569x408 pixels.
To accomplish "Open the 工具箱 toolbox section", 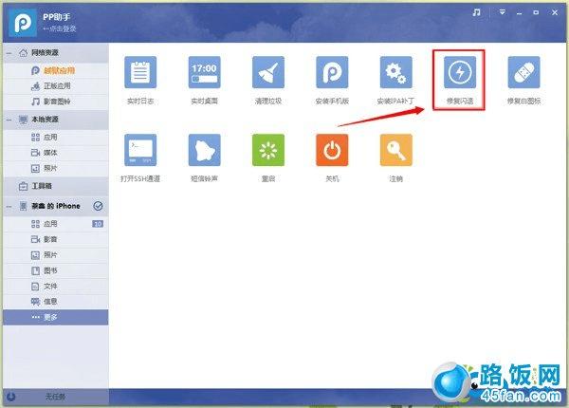I will click(56, 186).
